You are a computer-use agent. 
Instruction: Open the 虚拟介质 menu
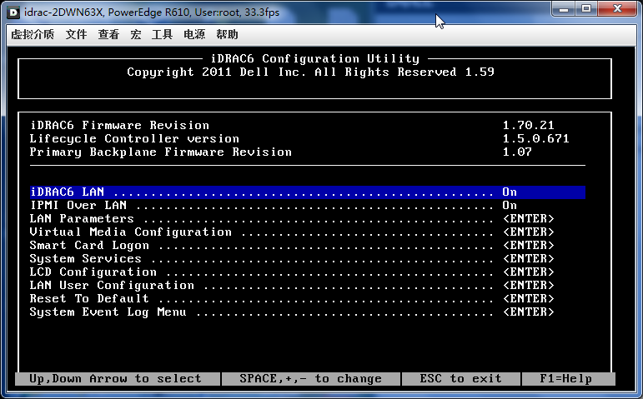[33, 34]
